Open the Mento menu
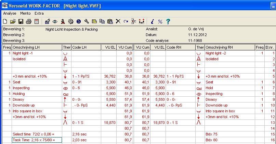Screen dimensions: 276x144 pyautogui.click(x=25, y=13)
